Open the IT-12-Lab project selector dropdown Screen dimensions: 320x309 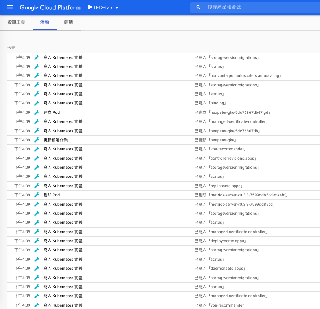point(103,7)
